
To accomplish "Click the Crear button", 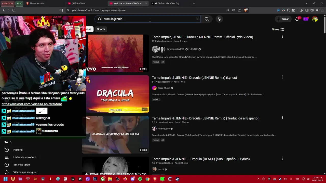I will point(283,19).
